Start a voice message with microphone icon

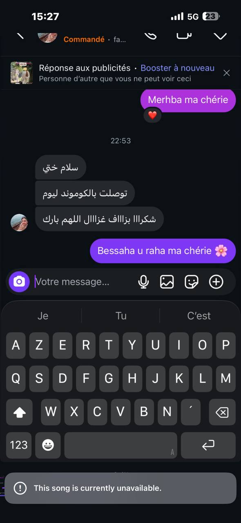coord(143,282)
